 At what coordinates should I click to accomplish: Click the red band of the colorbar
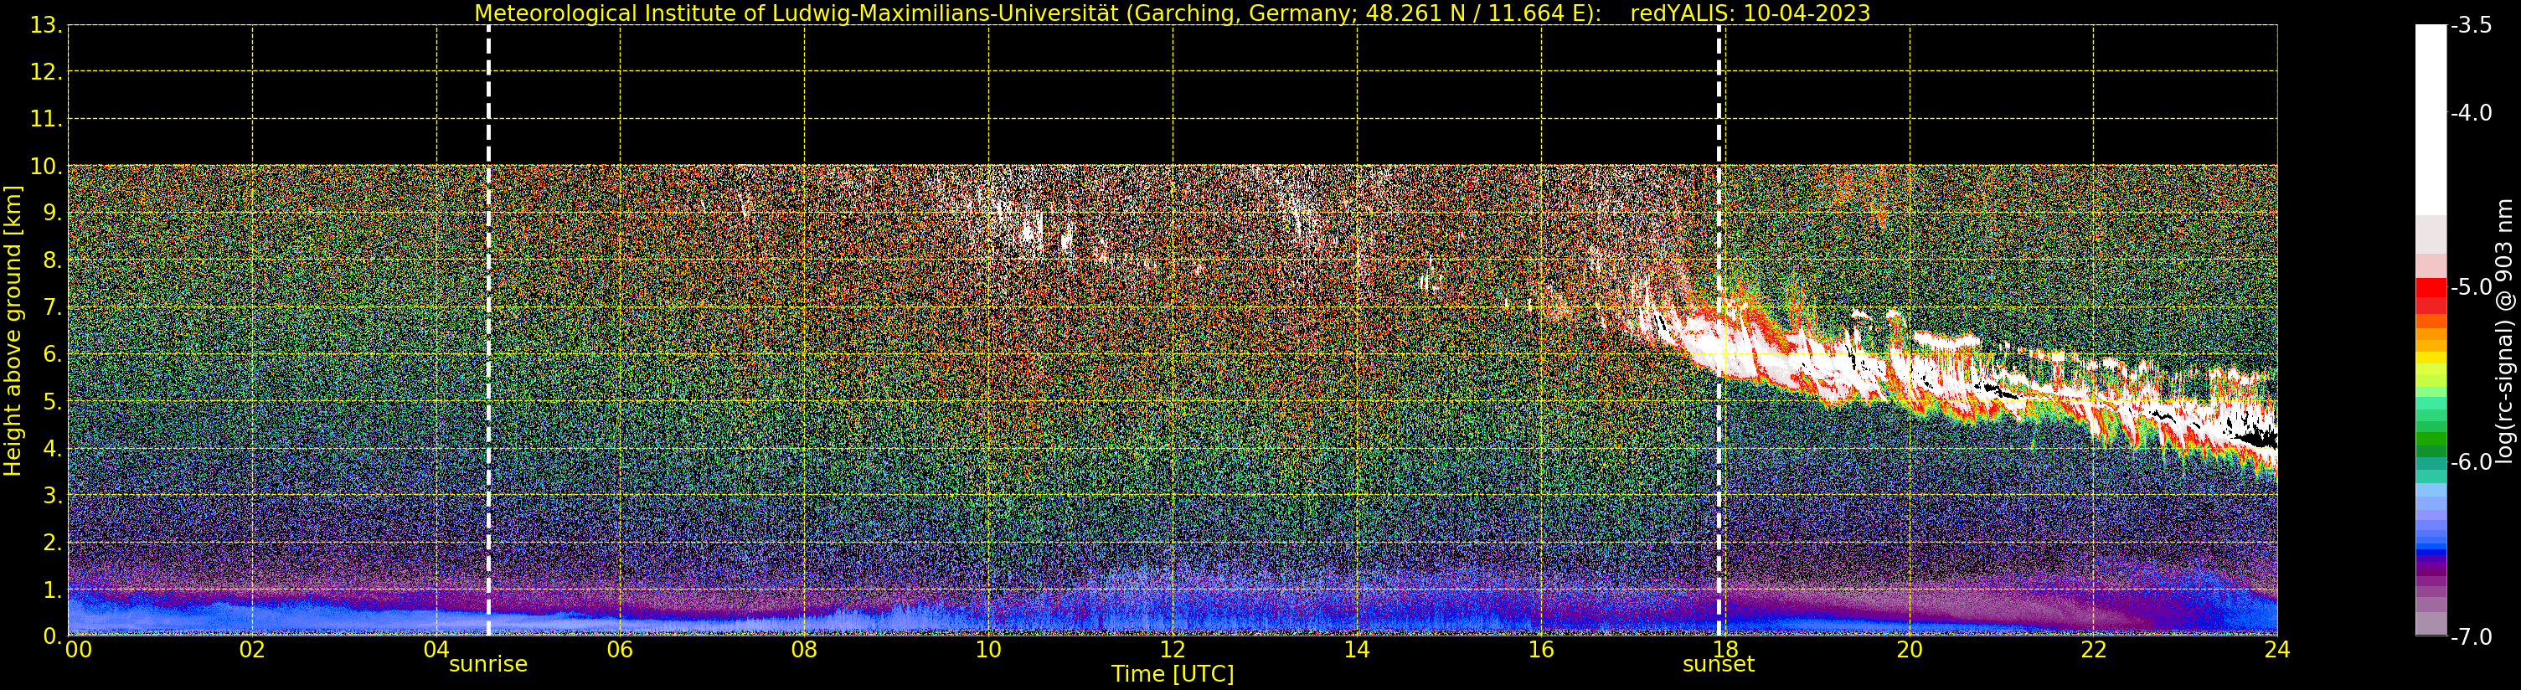point(2431,296)
